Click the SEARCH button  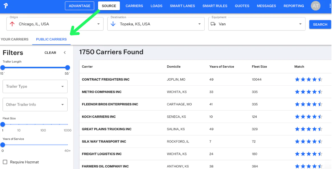pos(320,25)
